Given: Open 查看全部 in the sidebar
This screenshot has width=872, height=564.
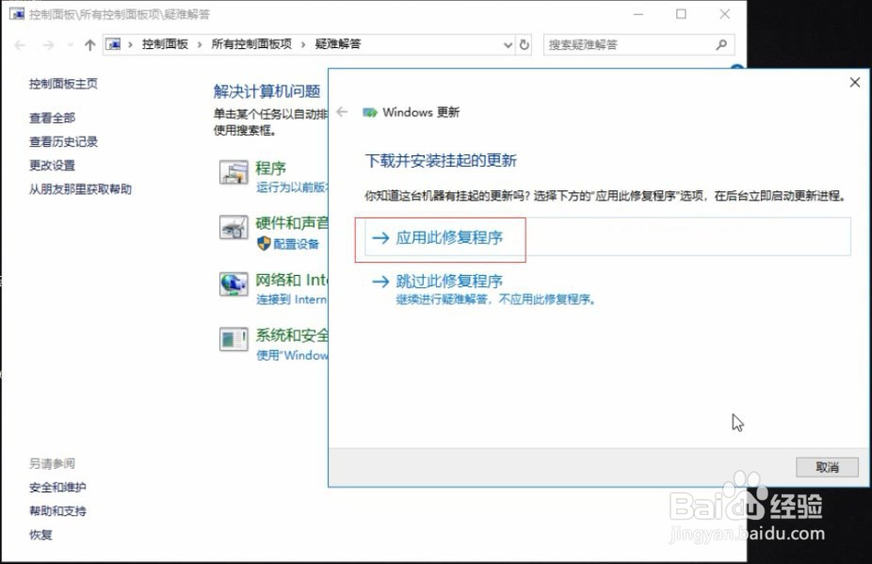Looking at the screenshot, I should point(52,118).
